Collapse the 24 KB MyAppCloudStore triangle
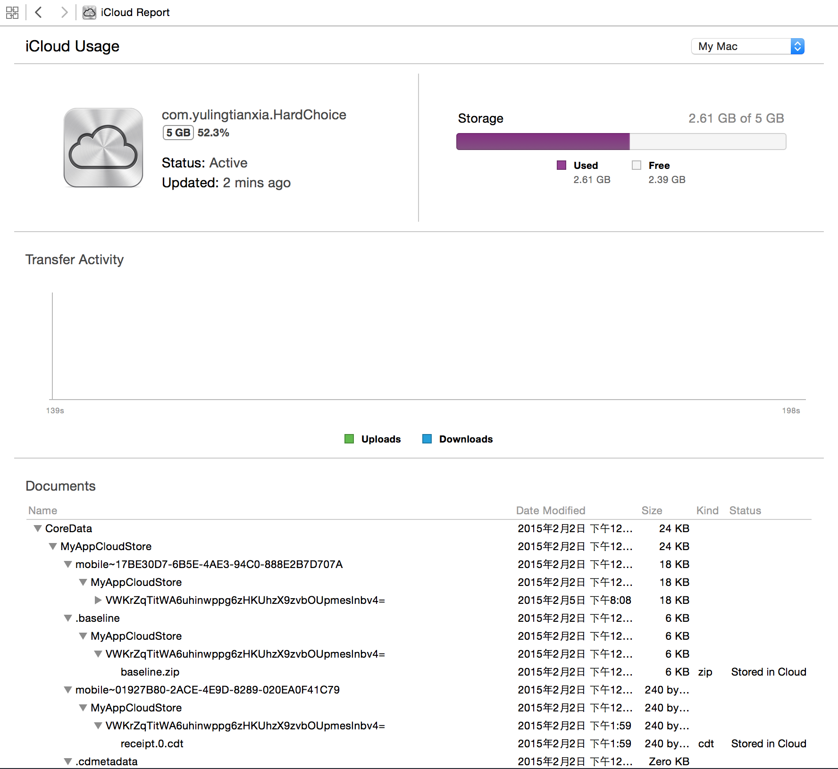Screen dimensions: 838x769 pos(53,546)
